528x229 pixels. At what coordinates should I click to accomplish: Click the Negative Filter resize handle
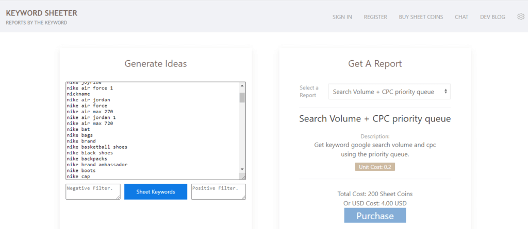[x=118, y=197]
